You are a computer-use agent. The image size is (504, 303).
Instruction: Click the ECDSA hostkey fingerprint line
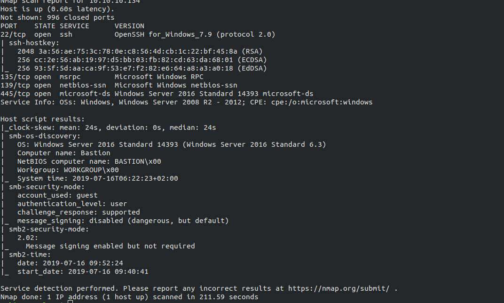pyautogui.click(x=142, y=60)
